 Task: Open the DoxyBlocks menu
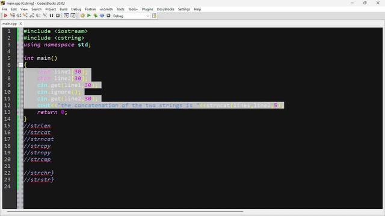(x=165, y=9)
